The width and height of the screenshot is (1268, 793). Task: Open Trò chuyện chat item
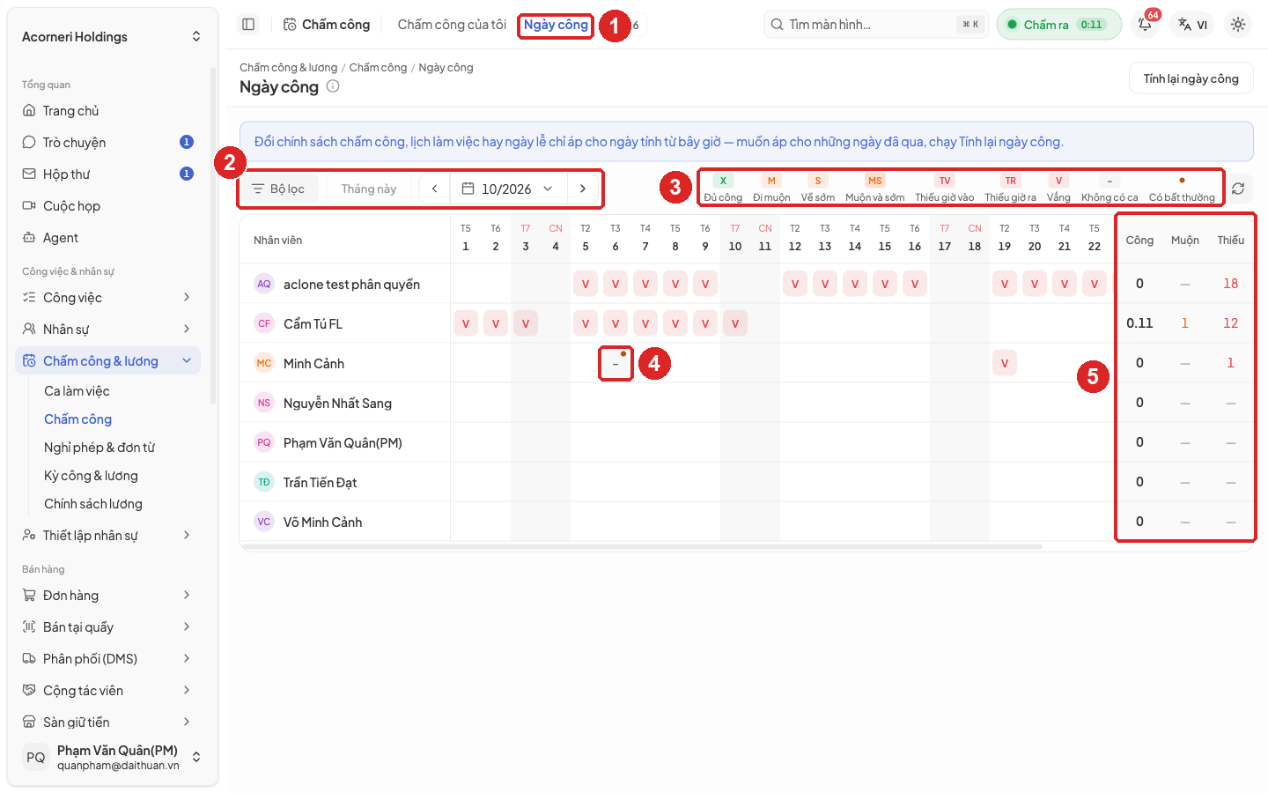click(107, 143)
